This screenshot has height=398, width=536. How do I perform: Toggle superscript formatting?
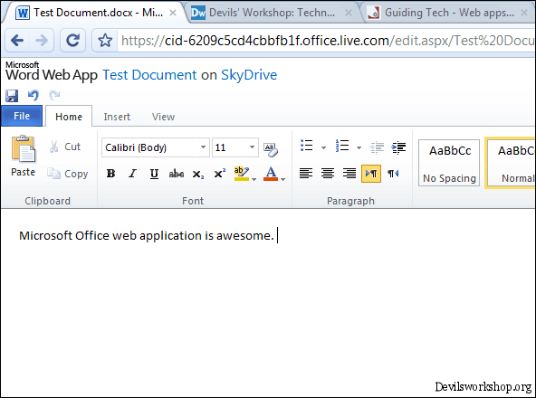[x=220, y=173]
